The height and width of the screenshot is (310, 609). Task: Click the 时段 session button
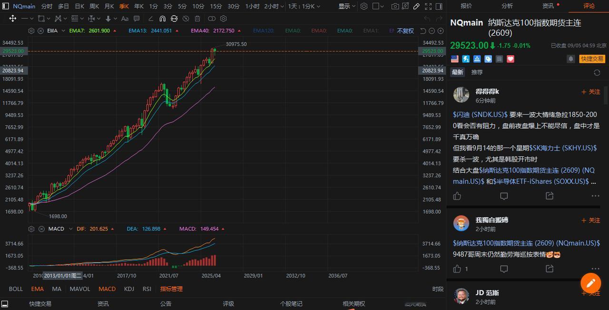438,289
